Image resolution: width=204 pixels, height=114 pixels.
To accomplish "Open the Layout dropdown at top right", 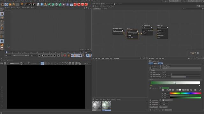I will (195, 1).
